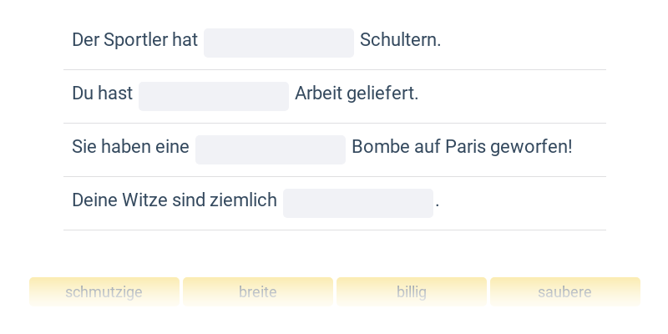The height and width of the screenshot is (334, 668).
Task: Click the word 'Sportler' in first sentence
Action: tap(138, 40)
